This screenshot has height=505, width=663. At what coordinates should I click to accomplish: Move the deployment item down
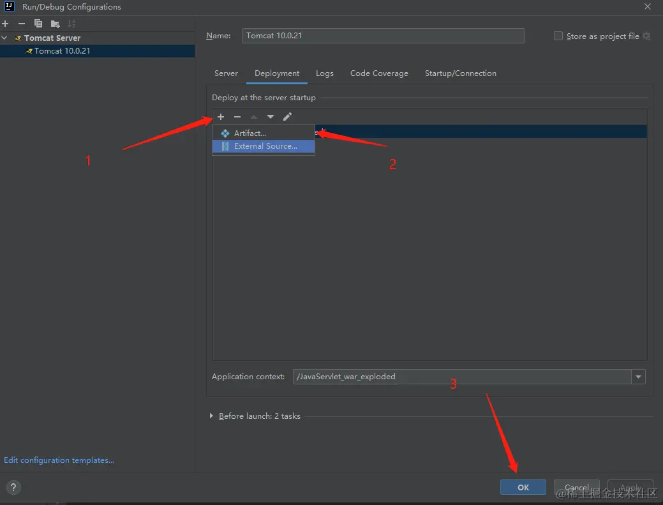pos(270,117)
